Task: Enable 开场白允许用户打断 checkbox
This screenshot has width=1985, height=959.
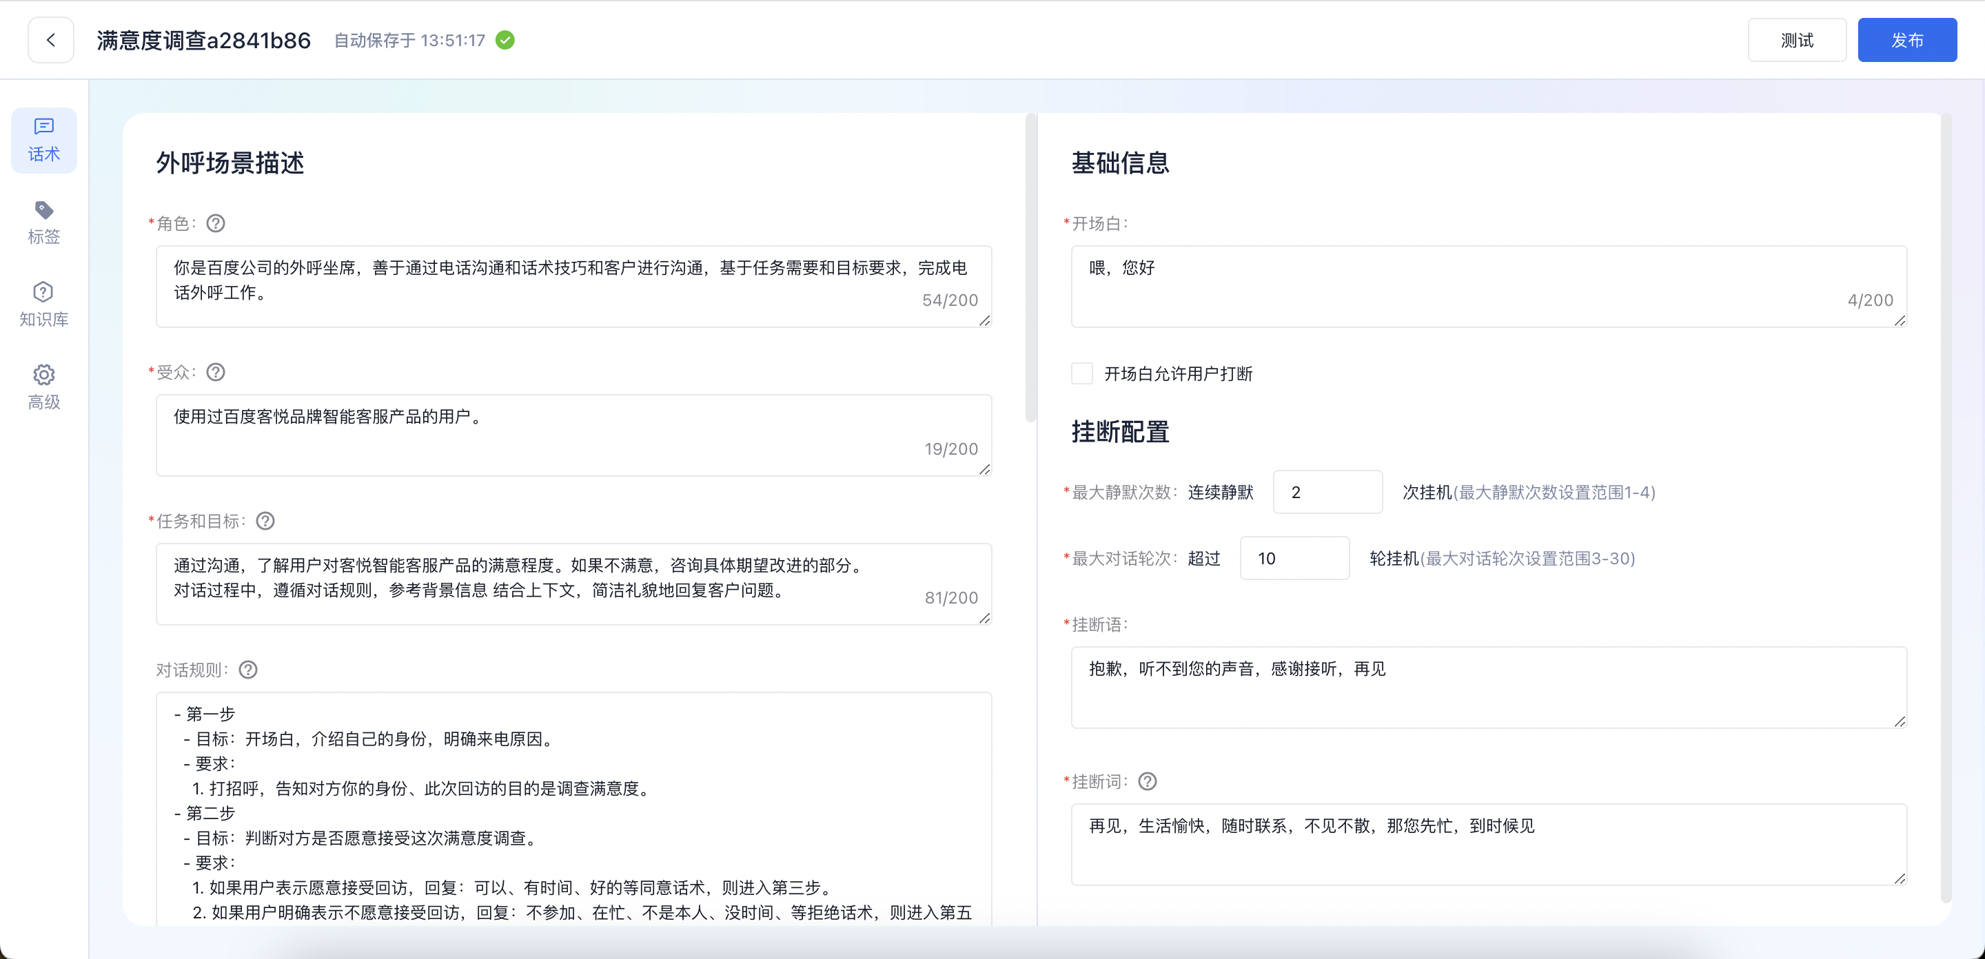Action: [1082, 373]
